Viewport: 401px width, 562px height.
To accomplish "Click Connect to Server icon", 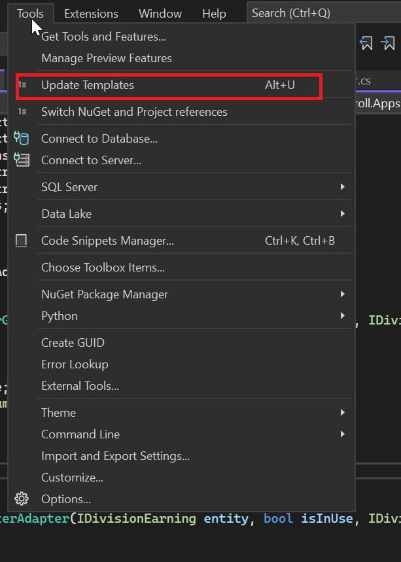I will (x=22, y=160).
